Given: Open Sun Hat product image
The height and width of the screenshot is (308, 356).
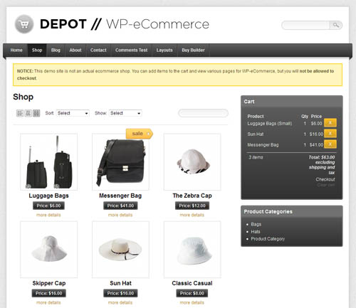Looking at the screenshot, I should pyautogui.click(x=120, y=250).
